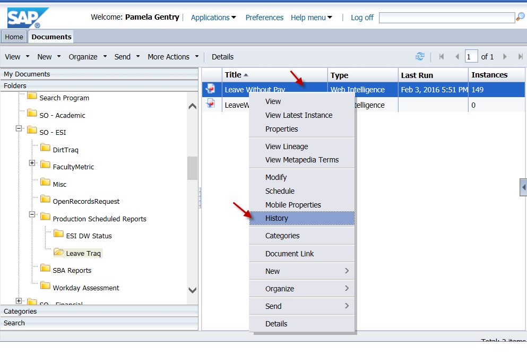Image resolution: width=527 pixels, height=354 pixels.
Task: Open Preferences
Action: pos(264,17)
